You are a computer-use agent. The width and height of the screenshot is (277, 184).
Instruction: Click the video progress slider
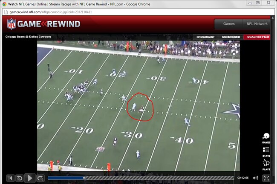pos(141,178)
